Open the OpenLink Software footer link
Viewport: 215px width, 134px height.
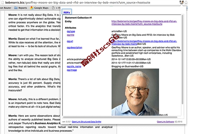tap(165, 122)
